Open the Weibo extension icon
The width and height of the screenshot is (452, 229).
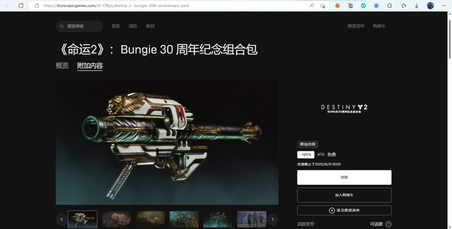click(338, 5)
